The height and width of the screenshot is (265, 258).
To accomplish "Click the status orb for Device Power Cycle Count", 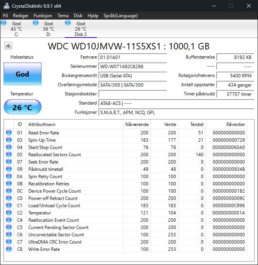I will tap(9, 191).
